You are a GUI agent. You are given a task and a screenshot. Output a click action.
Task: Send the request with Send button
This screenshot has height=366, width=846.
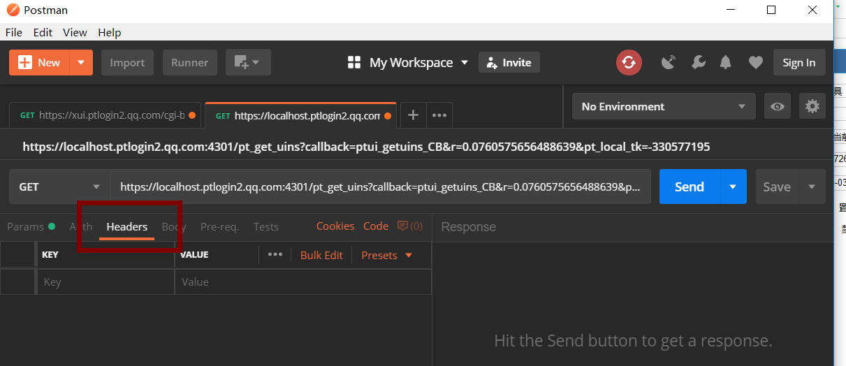point(690,187)
